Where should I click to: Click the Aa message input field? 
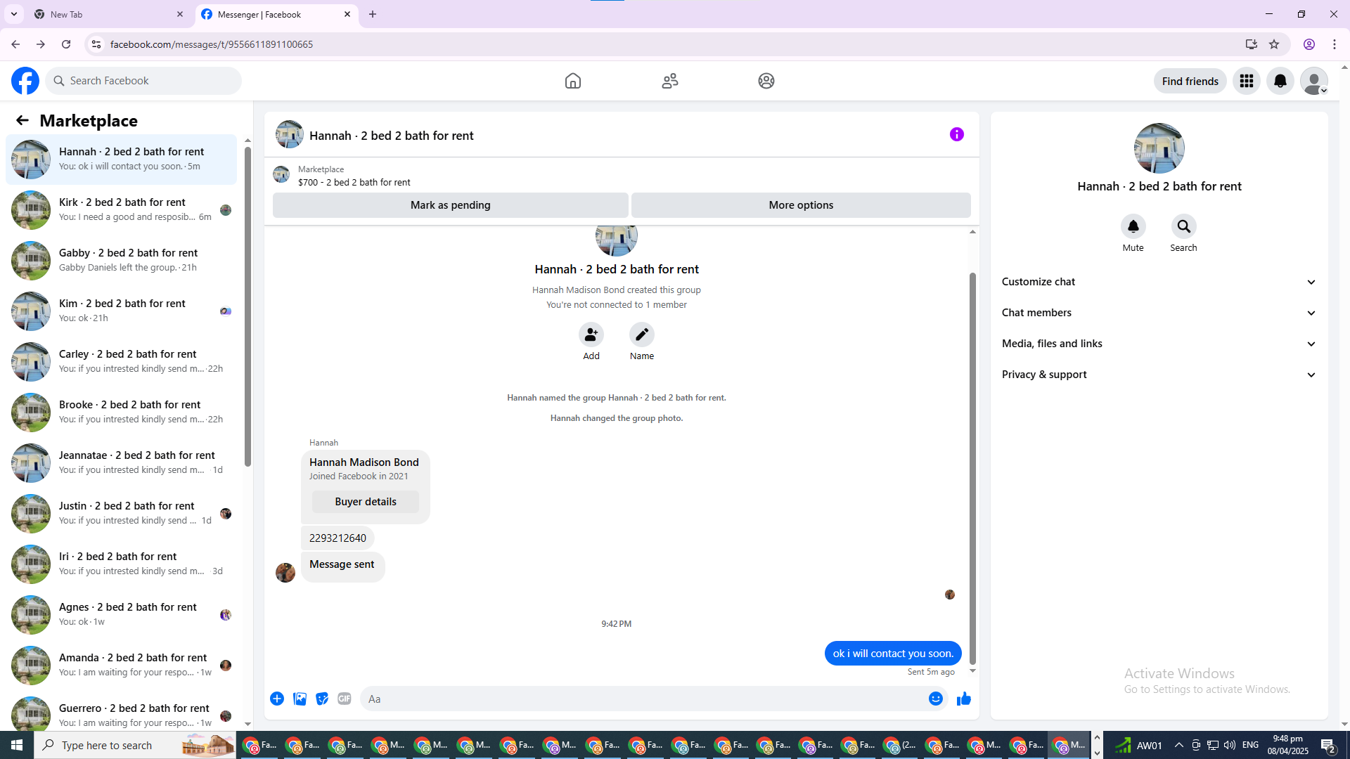point(640,699)
